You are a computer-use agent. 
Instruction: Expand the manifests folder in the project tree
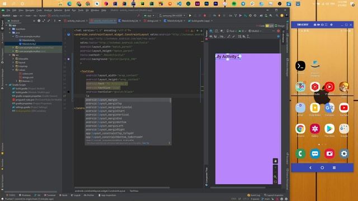tap(10, 29)
